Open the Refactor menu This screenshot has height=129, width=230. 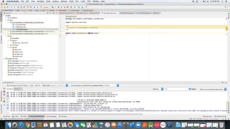pyautogui.click(x=64, y=1)
